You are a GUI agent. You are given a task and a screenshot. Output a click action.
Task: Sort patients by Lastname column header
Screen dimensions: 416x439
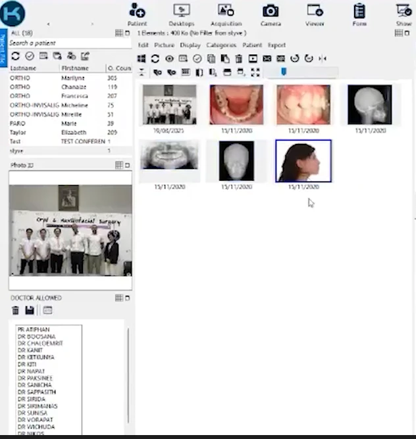coord(24,68)
